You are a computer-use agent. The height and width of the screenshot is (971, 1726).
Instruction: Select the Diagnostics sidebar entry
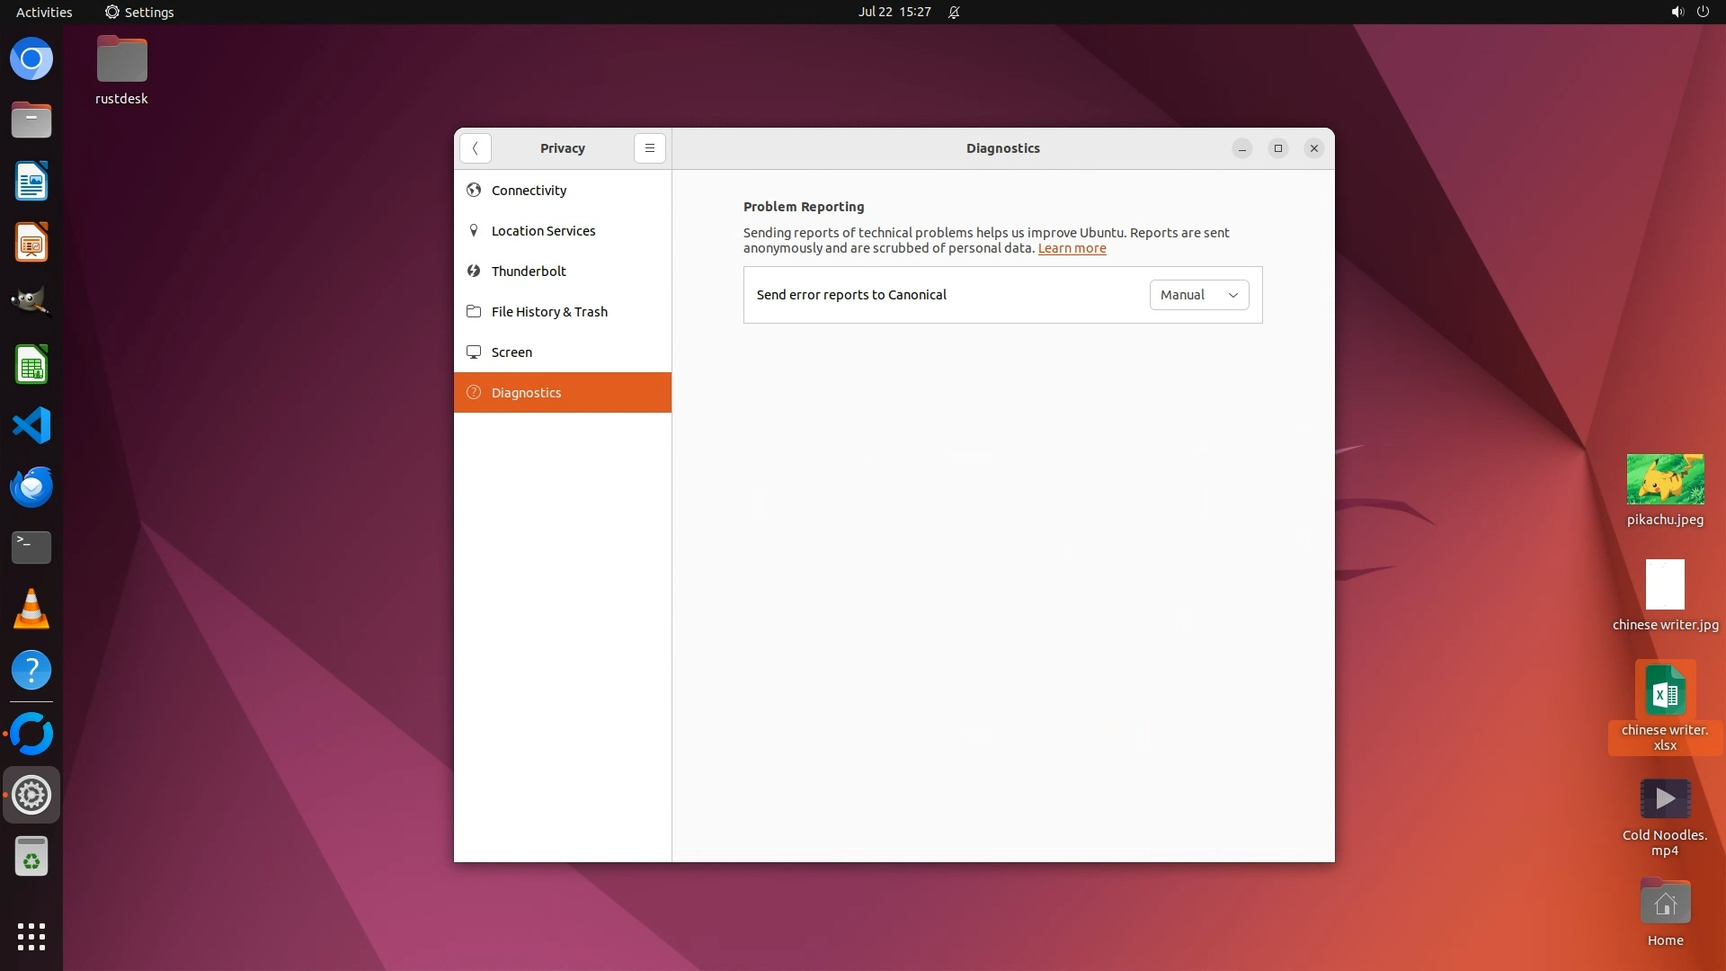526,393
